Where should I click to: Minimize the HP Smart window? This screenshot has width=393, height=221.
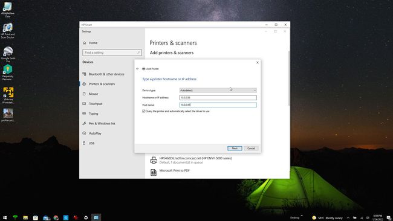(267, 25)
